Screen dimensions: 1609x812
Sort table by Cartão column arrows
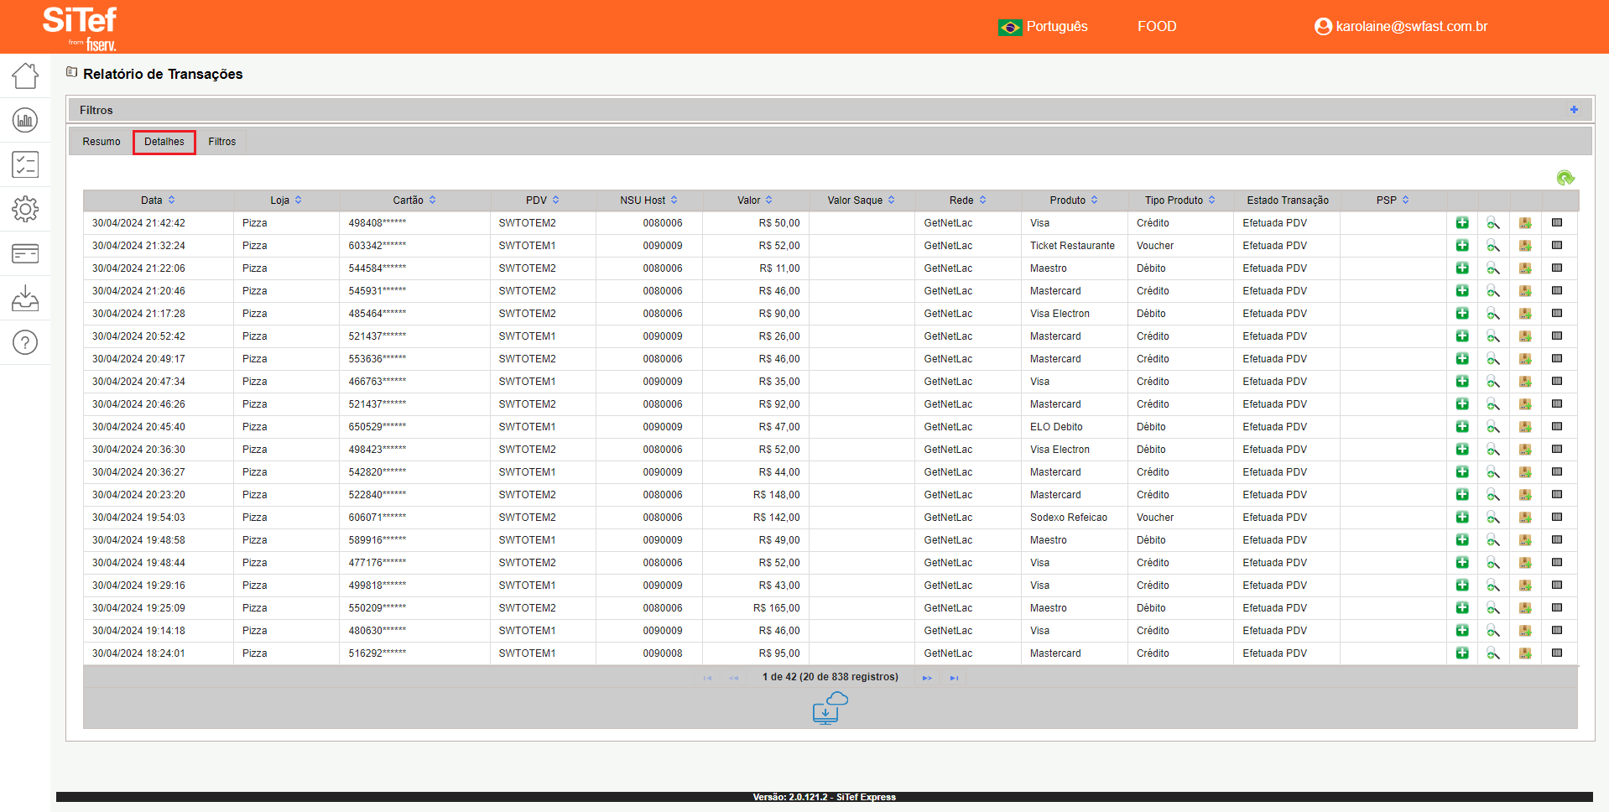pyautogui.click(x=433, y=200)
